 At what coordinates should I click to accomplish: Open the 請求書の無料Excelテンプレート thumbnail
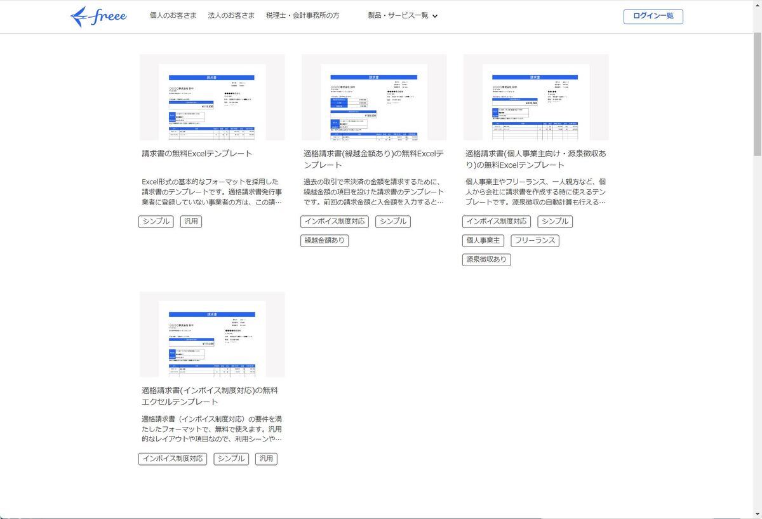coord(212,97)
